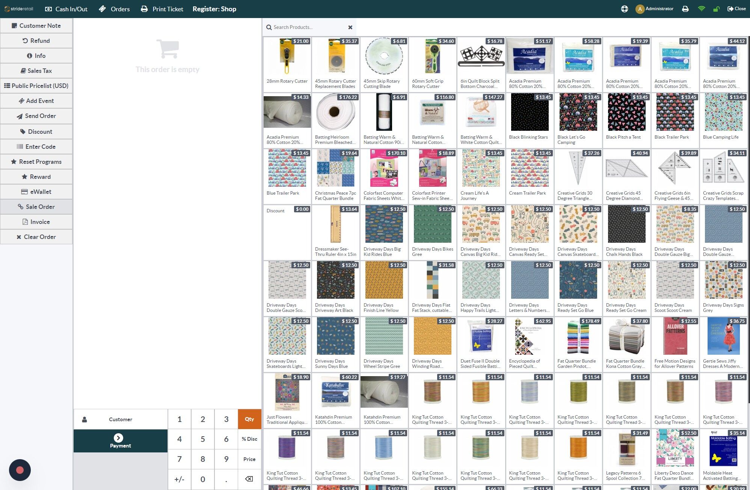Add the 28mm Rotary Cutter product

[x=287, y=64]
